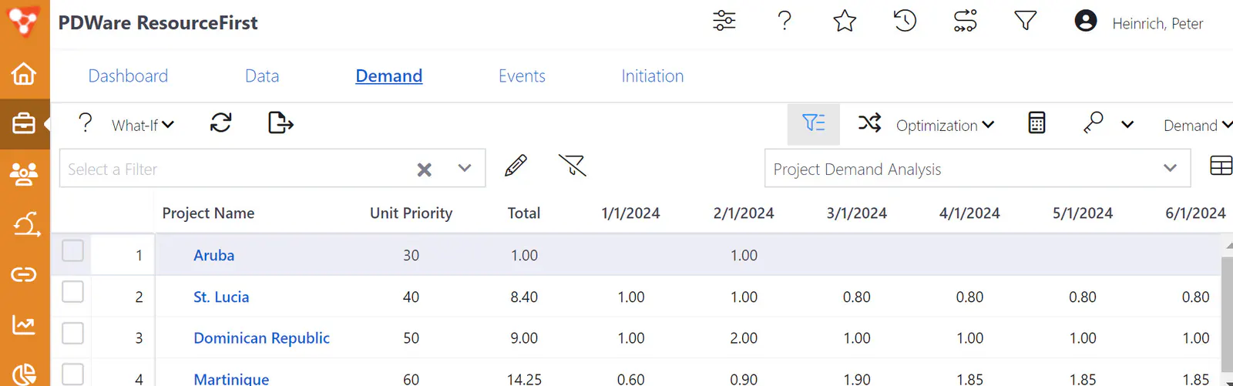Open the Martinique project link
This screenshot has height=386, width=1233.
pyautogui.click(x=231, y=378)
